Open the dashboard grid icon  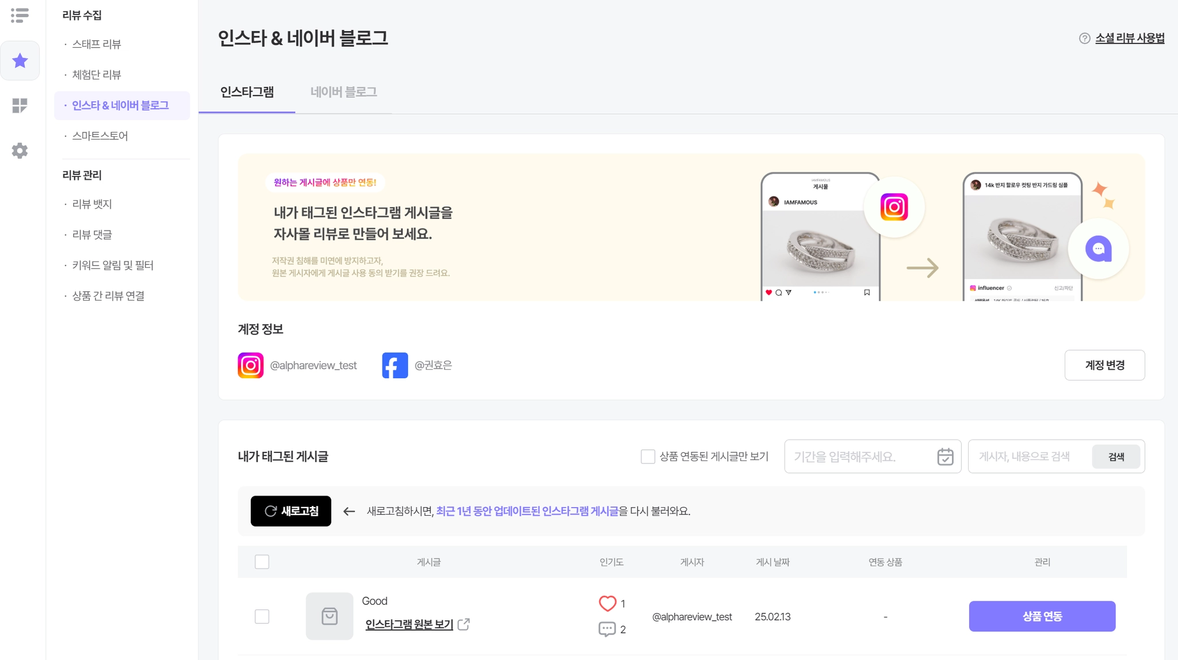[x=20, y=105]
